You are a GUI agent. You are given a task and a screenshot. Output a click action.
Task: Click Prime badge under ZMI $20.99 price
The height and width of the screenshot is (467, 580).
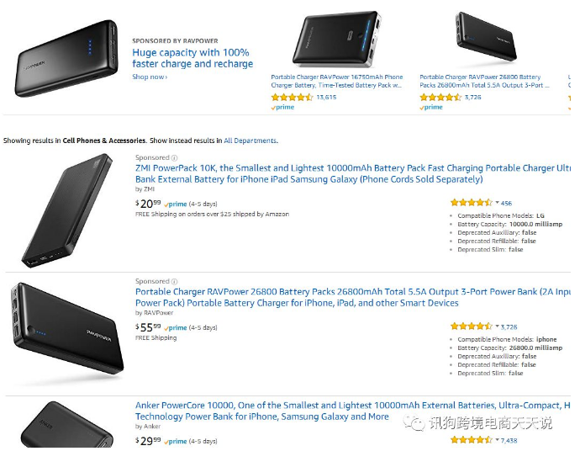176,204
